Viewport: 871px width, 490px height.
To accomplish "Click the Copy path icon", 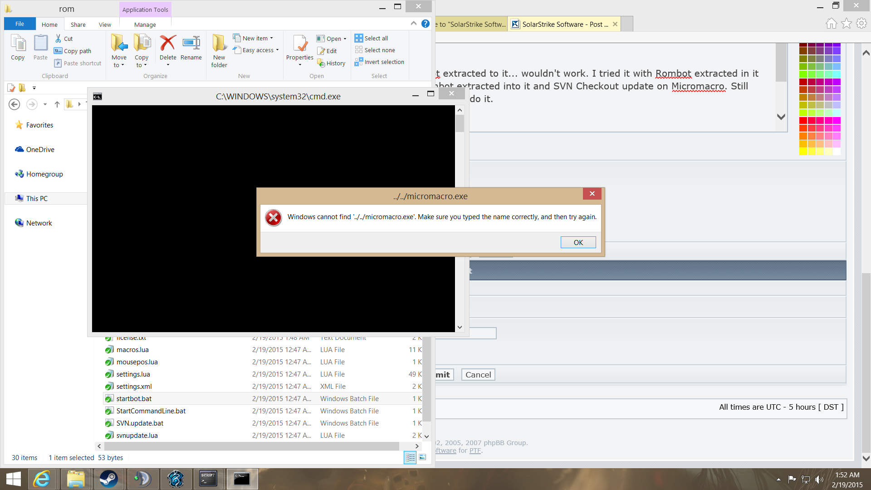I will [x=58, y=51].
